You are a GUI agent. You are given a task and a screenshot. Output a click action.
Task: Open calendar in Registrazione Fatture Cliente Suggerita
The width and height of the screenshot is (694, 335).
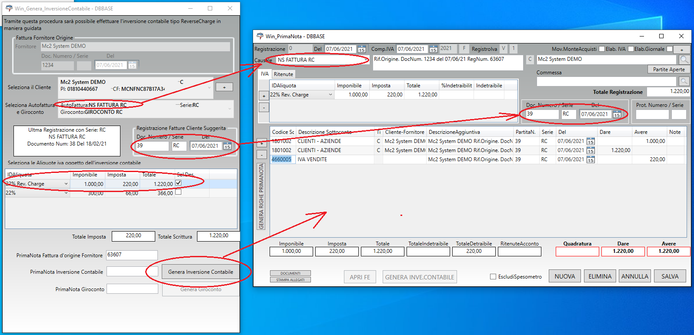pyautogui.click(x=227, y=146)
